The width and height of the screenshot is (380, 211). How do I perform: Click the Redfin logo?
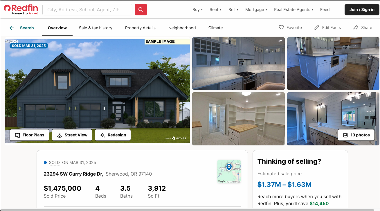pos(21,9)
